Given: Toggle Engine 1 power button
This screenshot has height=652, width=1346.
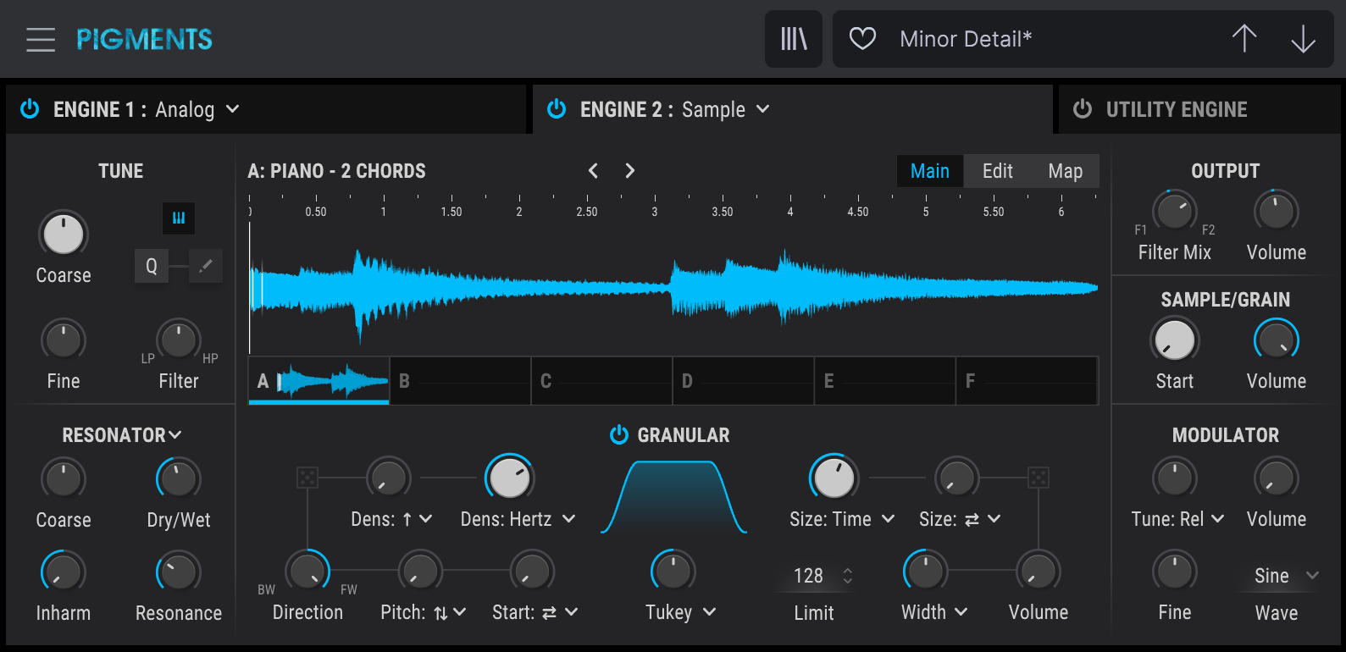Looking at the screenshot, I should (x=30, y=109).
